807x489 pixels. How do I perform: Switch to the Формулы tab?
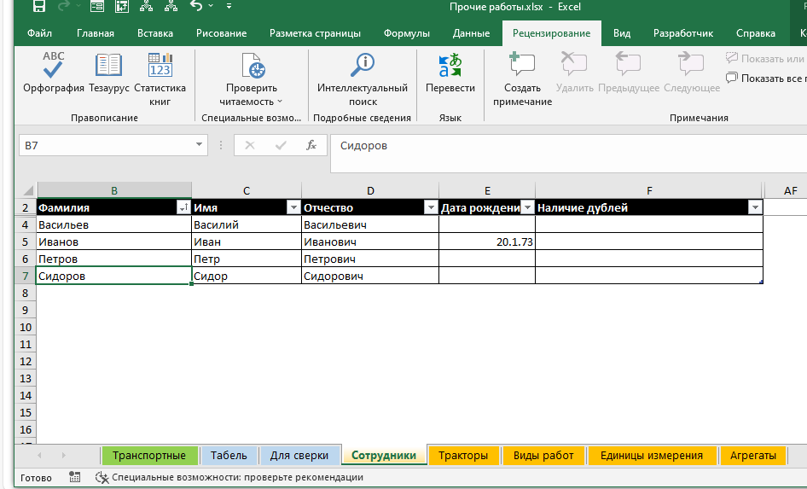[x=407, y=33]
